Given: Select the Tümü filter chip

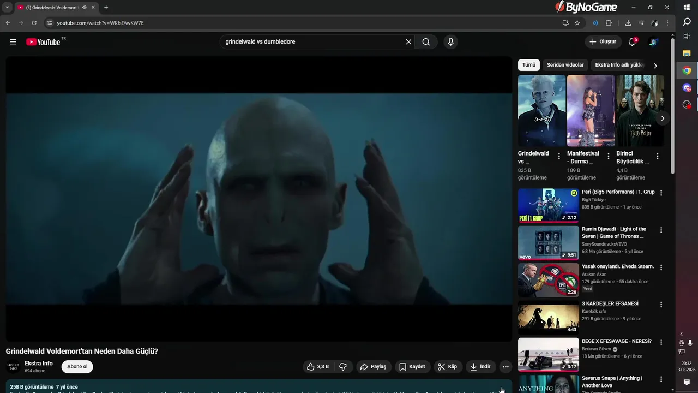Looking at the screenshot, I should point(529,65).
